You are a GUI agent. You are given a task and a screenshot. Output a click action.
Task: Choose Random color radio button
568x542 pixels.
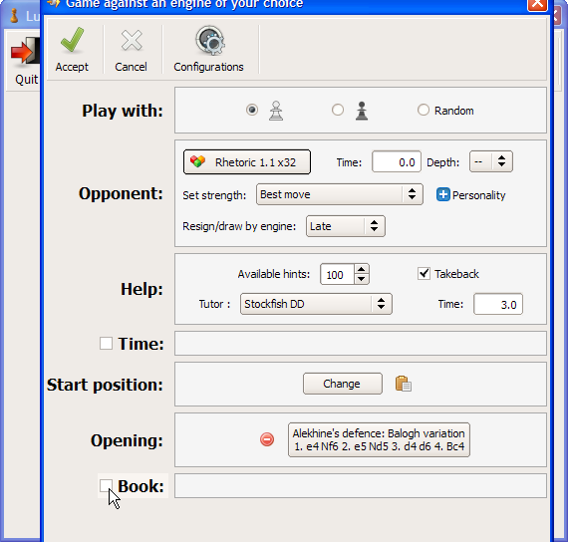(424, 110)
